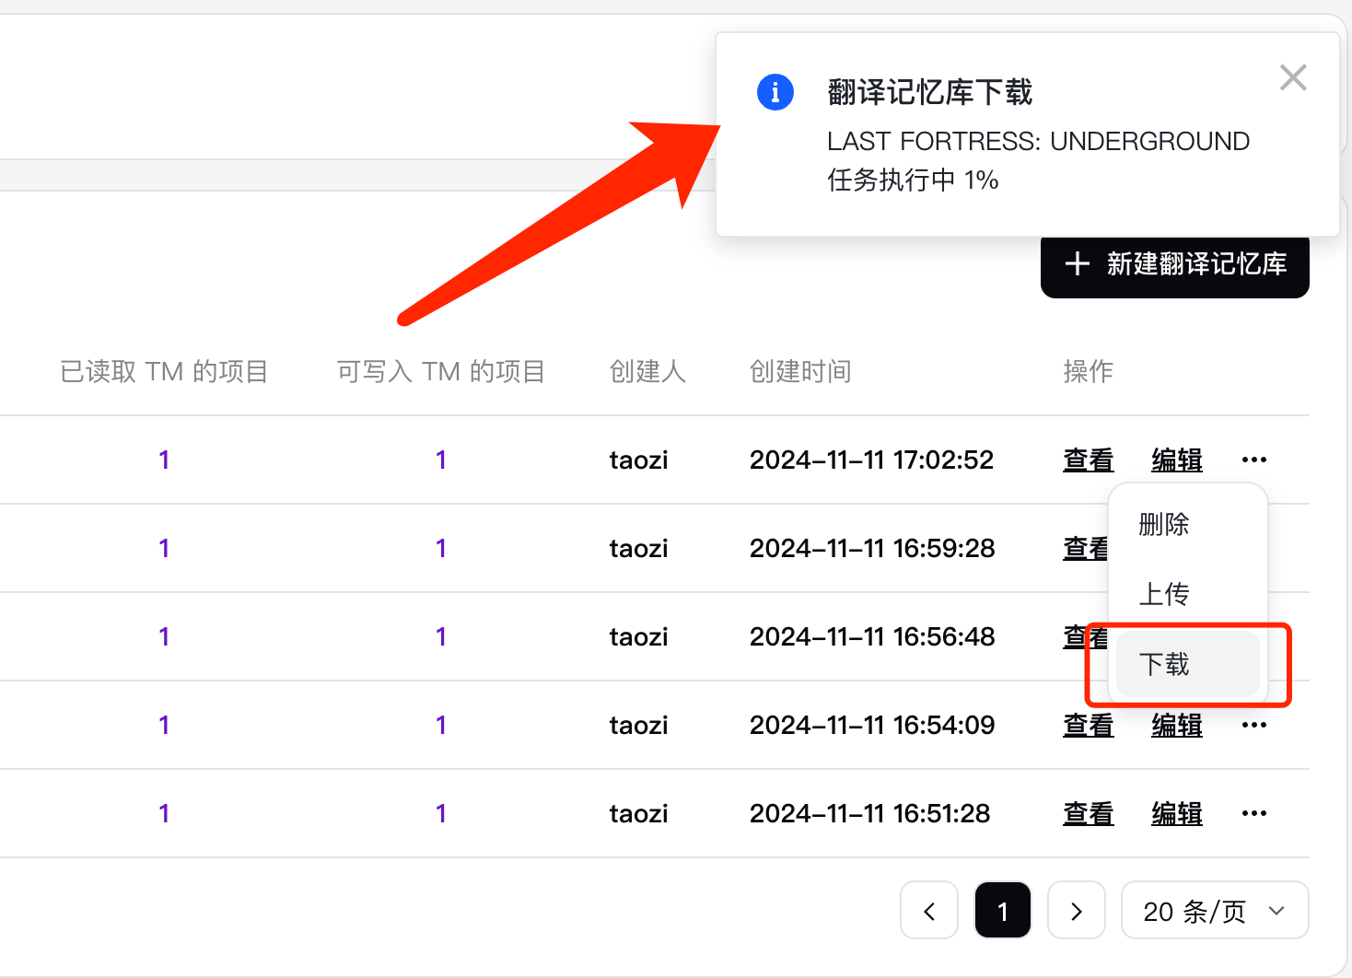Click the blue info icon in notification

tap(775, 92)
